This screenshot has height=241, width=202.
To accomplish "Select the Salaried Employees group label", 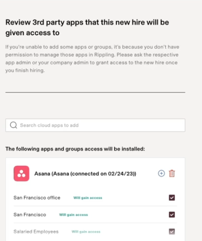I will pyautogui.click(x=36, y=231).
